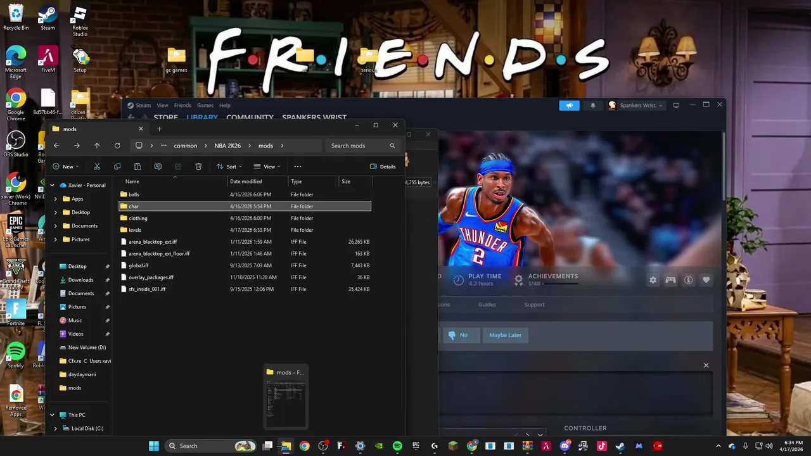Image resolution: width=811 pixels, height=456 pixels.
Task: Click common in the breadcrumb path
Action: (x=186, y=146)
